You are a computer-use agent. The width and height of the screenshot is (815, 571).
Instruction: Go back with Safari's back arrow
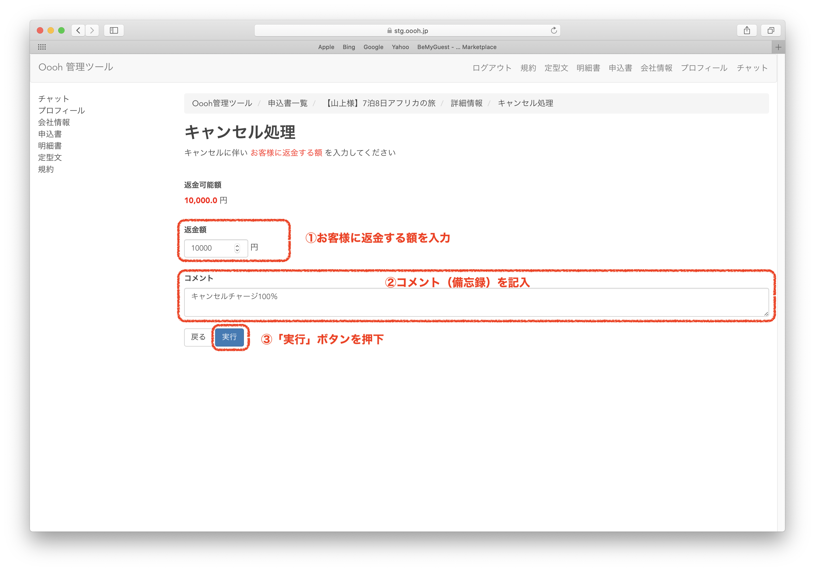pos(78,30)
